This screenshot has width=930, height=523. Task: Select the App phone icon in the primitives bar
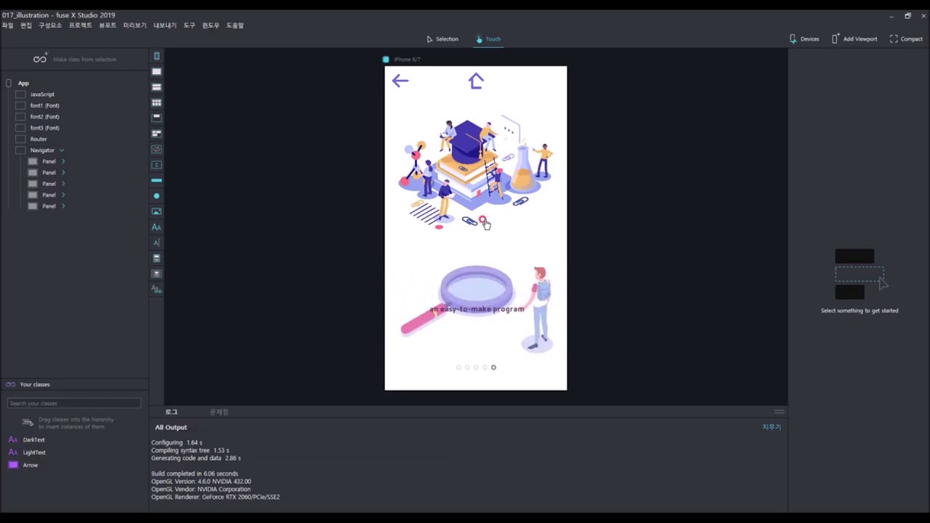click(x=156, y=56)
